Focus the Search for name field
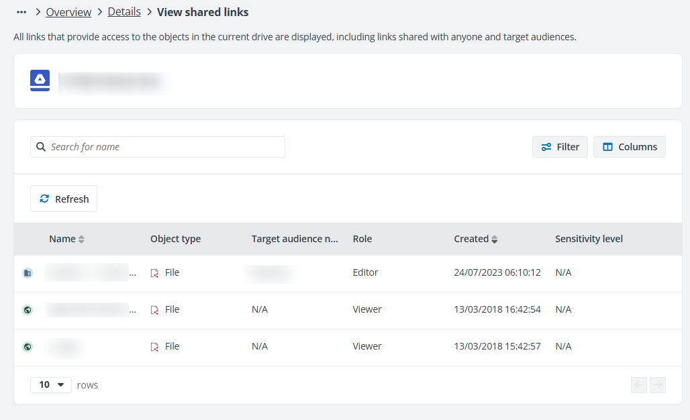 click(x=164, y=147)
